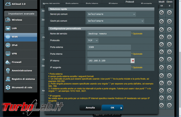Open the Wireless settings page

coord(21,20)
